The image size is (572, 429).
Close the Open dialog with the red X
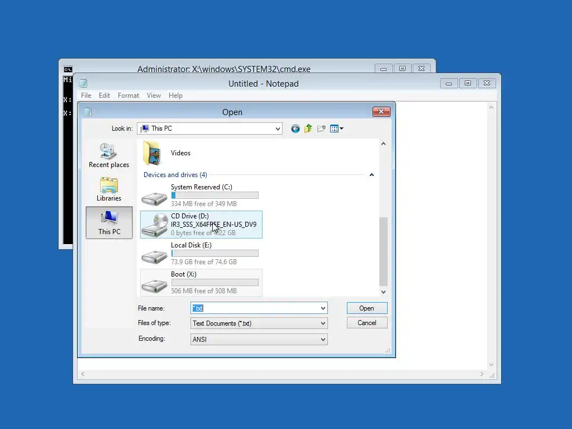click(381, 112)
